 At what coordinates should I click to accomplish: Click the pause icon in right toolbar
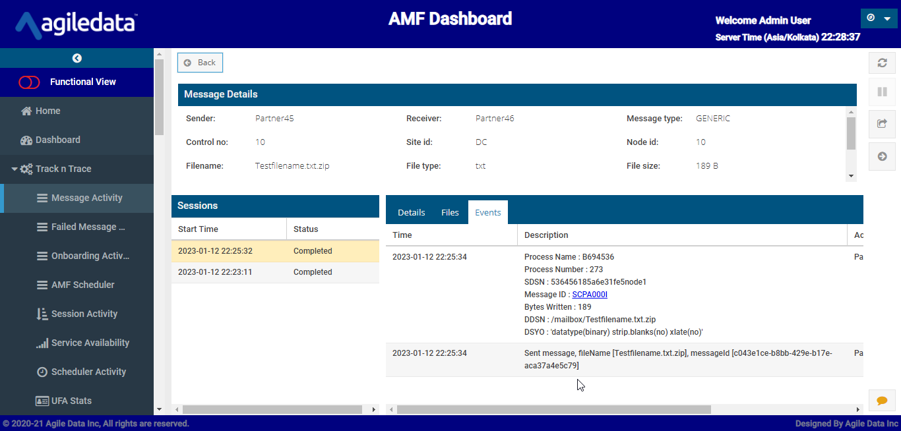pos(882,92)
